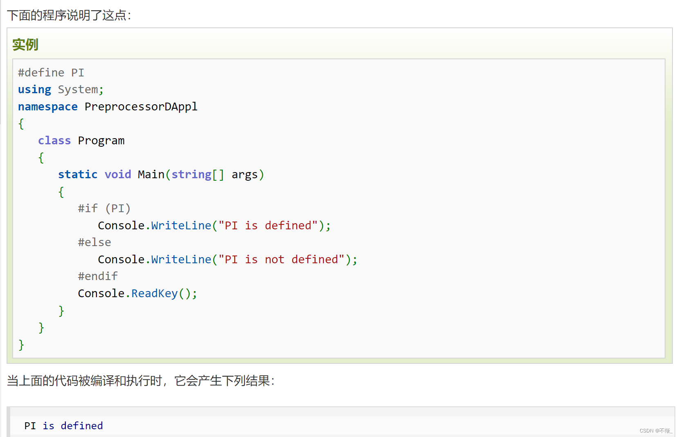Click the string "PI is not defined"
Image resolution: width=679 pixels, height=437 pixels.
click(281, 260)
